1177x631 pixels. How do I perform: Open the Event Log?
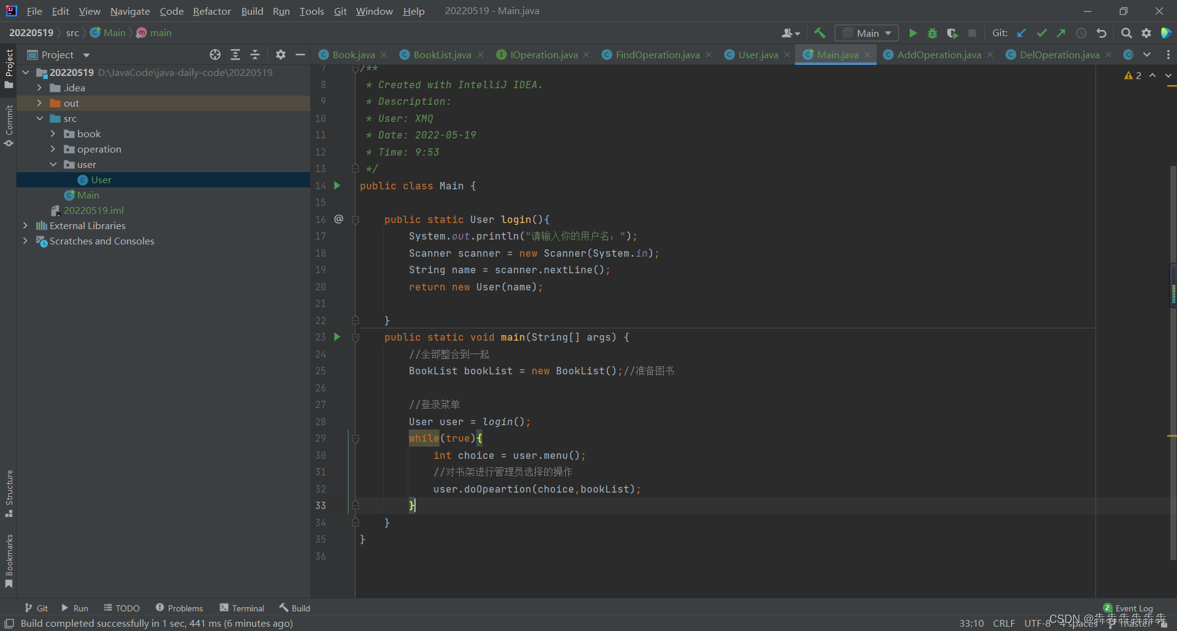[1128, 608]
